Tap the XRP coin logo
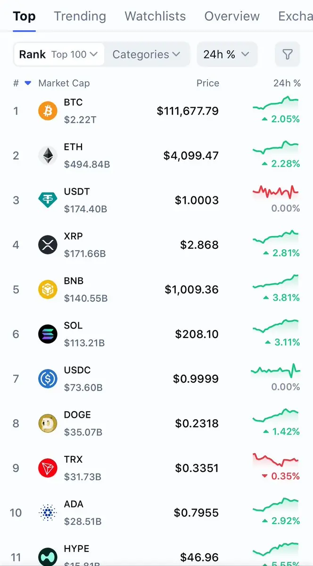Viewport: 313px width, 566px height. click(48, 245)
